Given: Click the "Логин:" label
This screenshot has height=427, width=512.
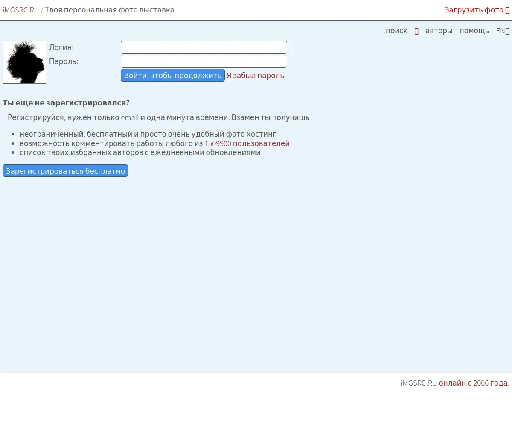Looking at the screenshot, I should 61,47.
